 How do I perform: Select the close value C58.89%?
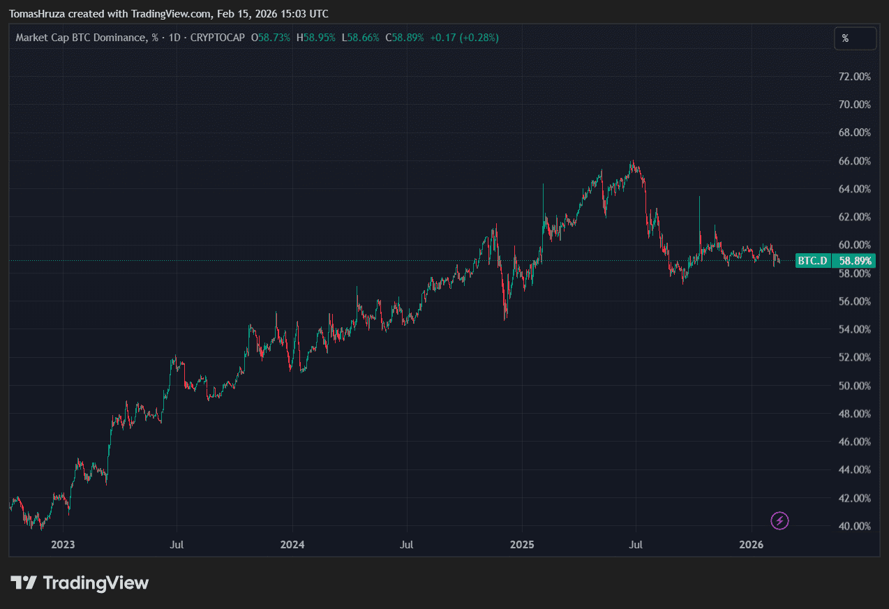coord(405,38)
